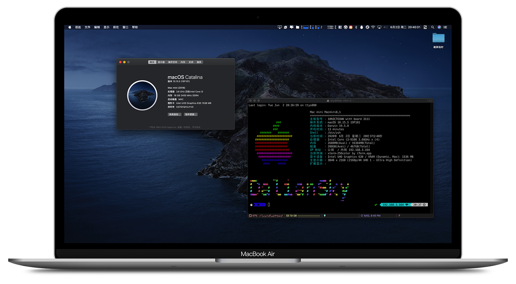The width and height of the screenshot is (516, 284).
Task: Click the serial number C07DFQY4JYVX
Action: [185, 107]
